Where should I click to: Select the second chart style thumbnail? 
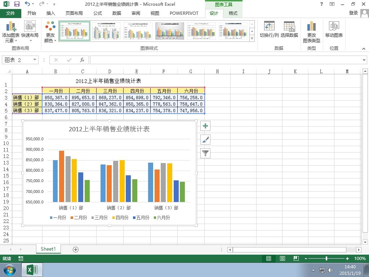click(x=106, y=31)
